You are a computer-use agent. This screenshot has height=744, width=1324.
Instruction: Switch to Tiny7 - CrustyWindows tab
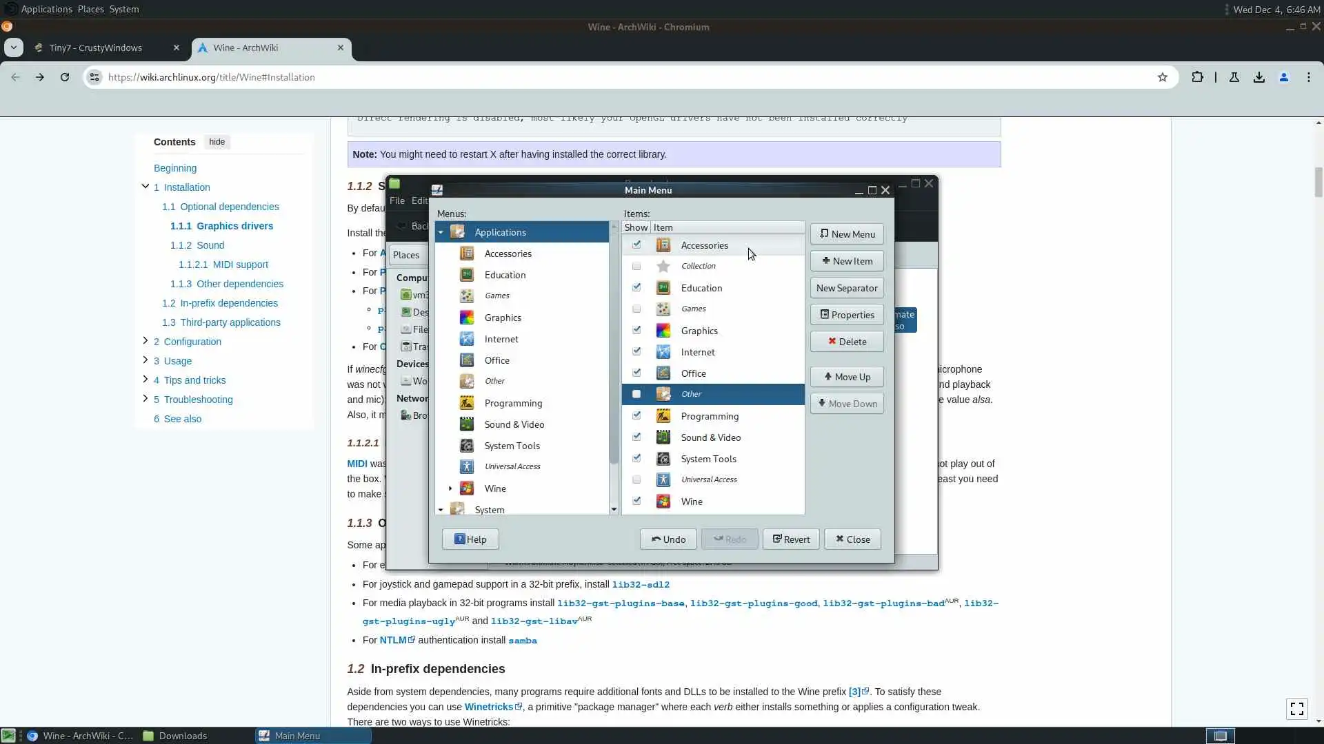96,48
